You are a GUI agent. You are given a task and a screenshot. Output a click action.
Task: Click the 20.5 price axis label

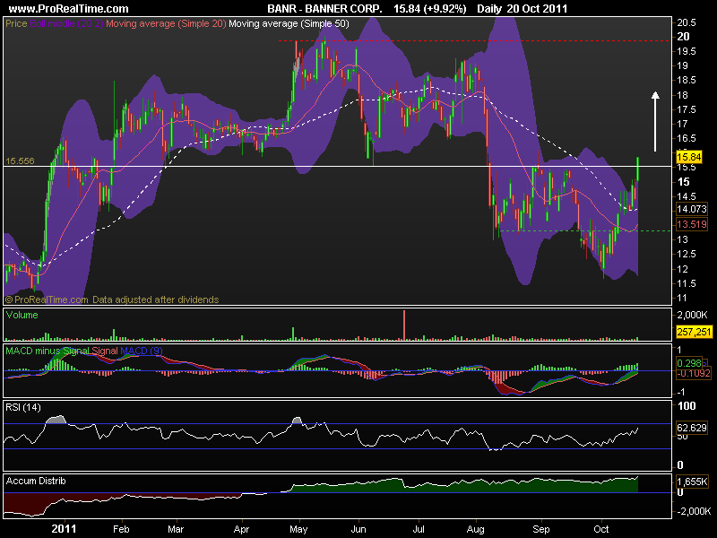(x=687, y=22)
